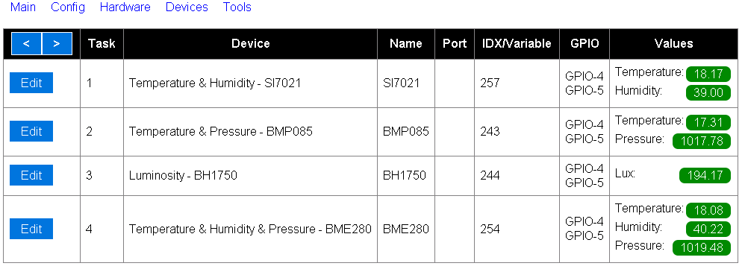Click the Lux value 194.17
The image size is (745, 269).
tap(705, 176)
